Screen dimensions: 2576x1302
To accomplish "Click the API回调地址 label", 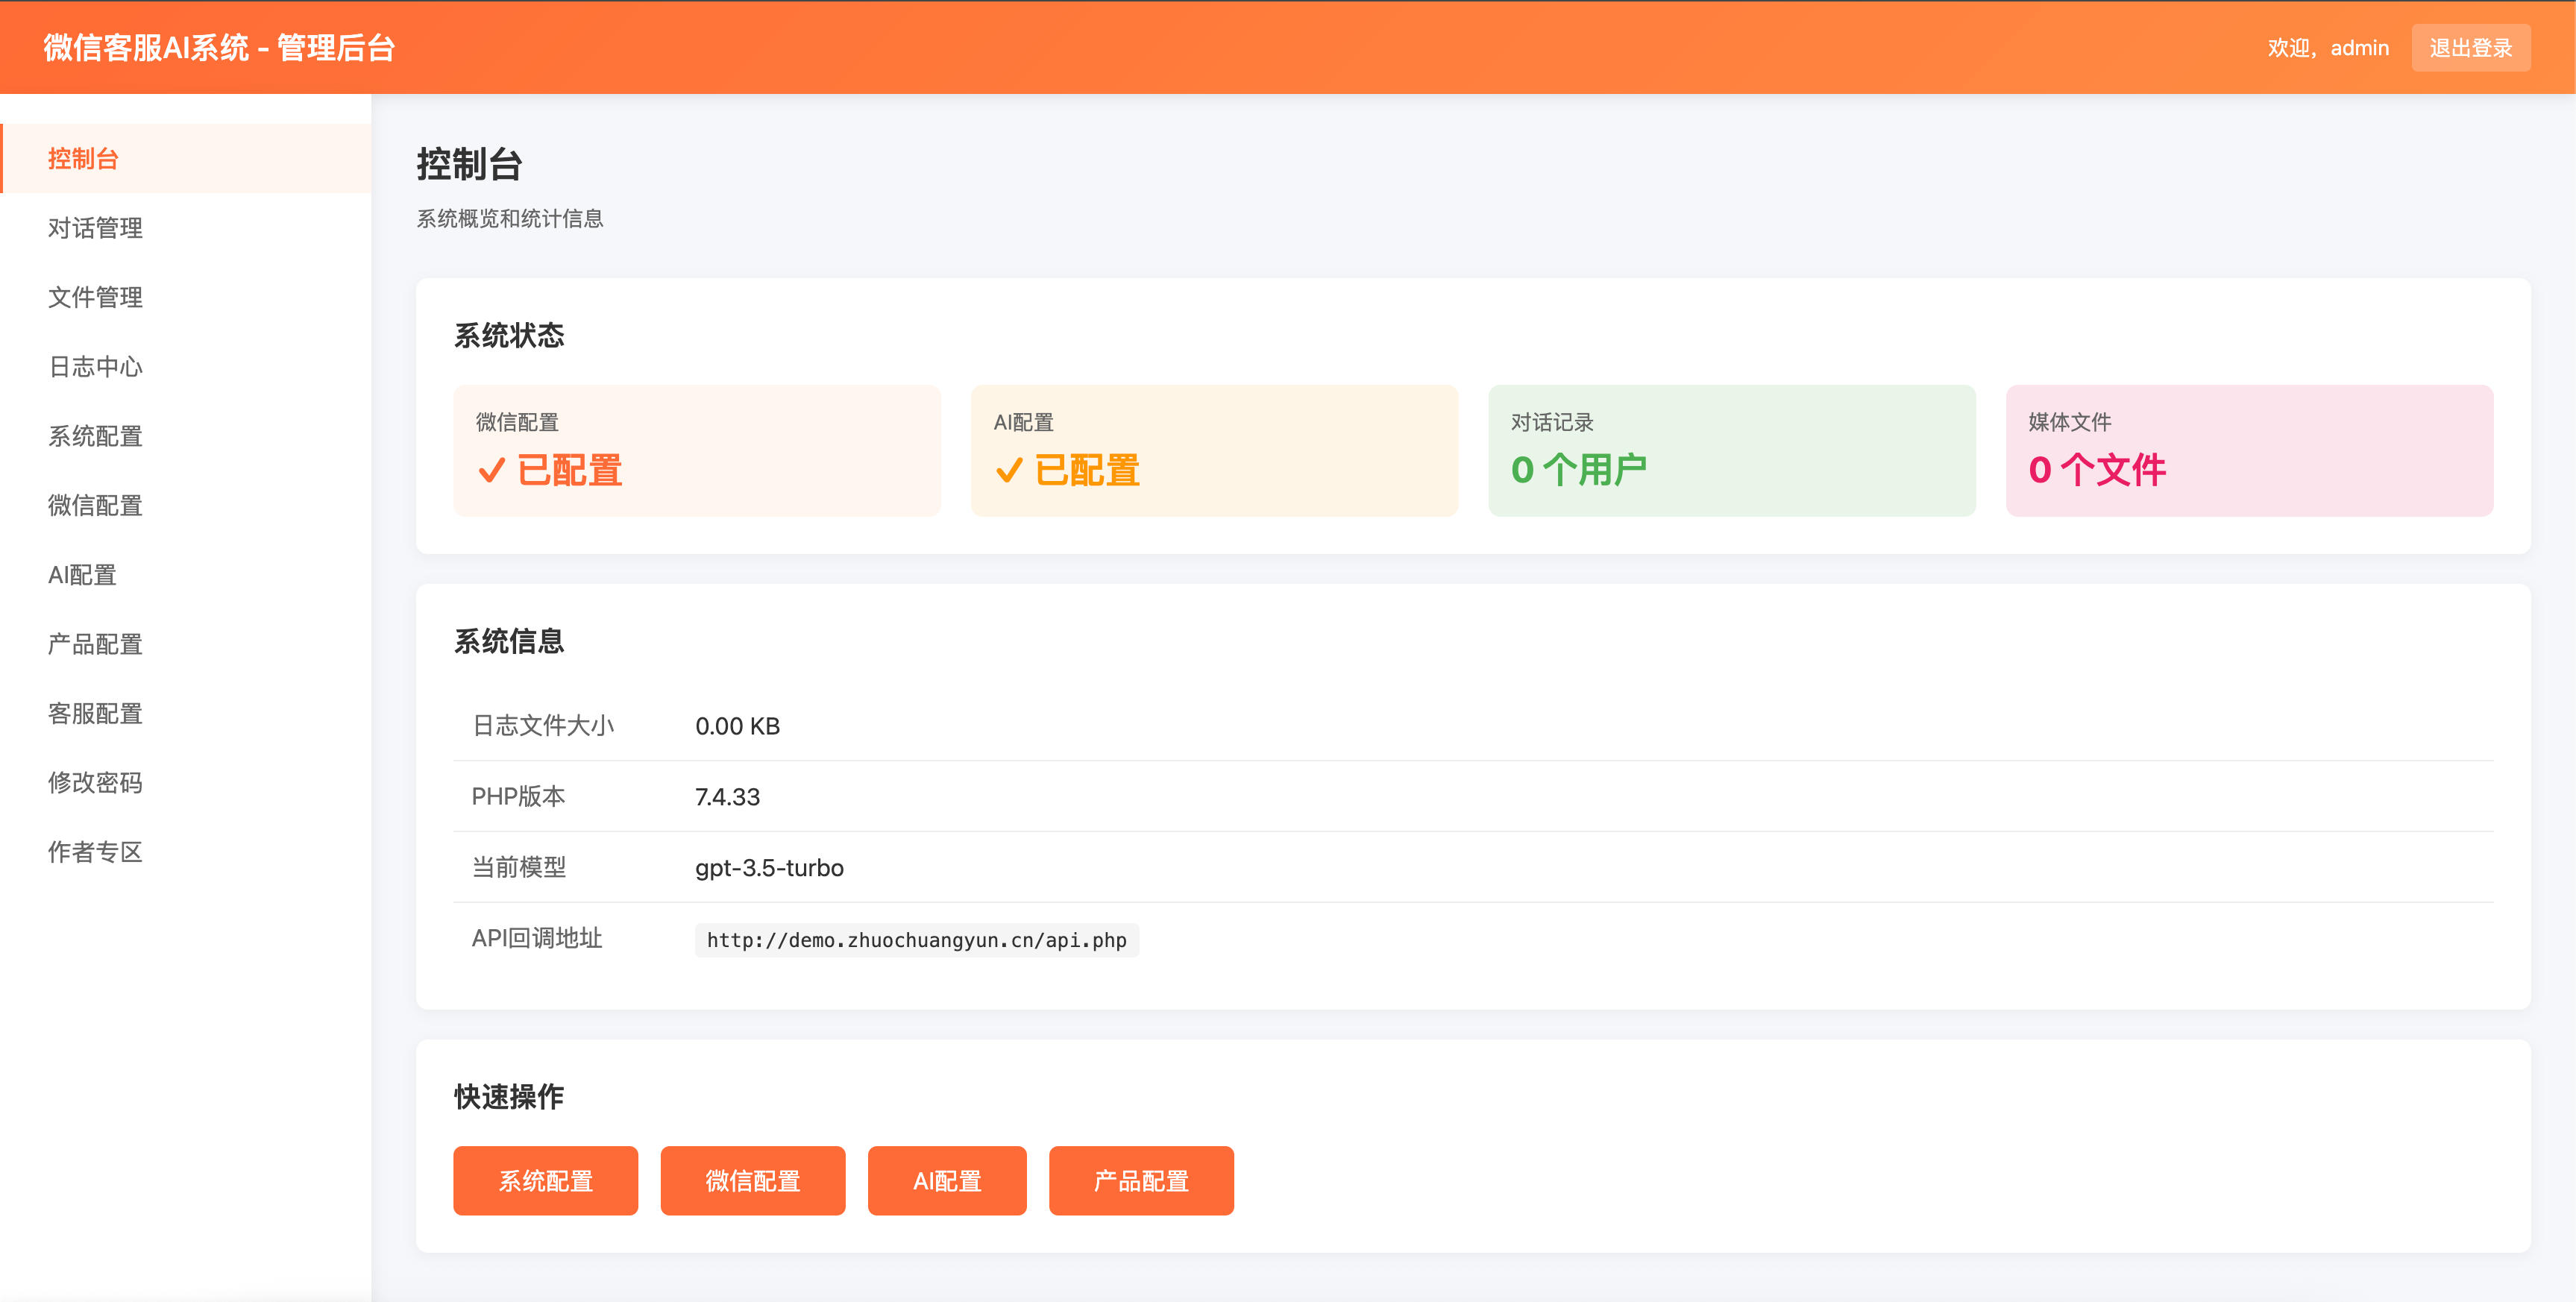I will pos(537,938).
